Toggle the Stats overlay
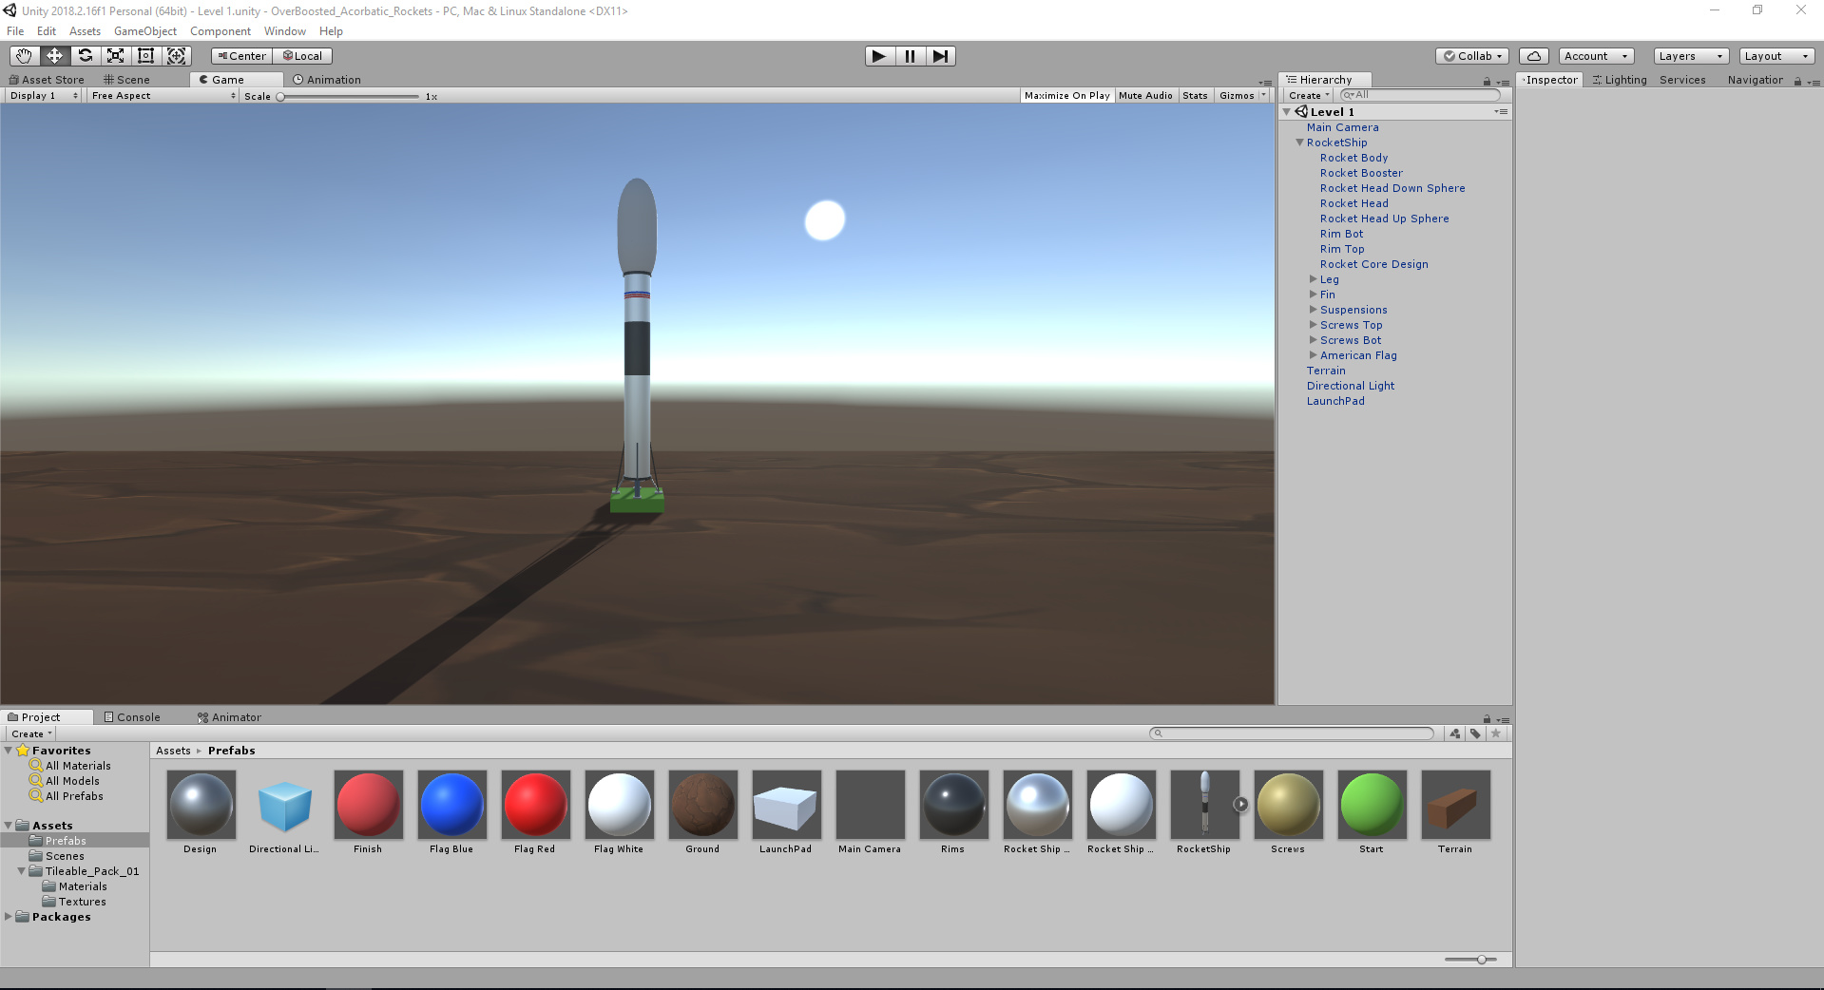 tap(1195, 96)
